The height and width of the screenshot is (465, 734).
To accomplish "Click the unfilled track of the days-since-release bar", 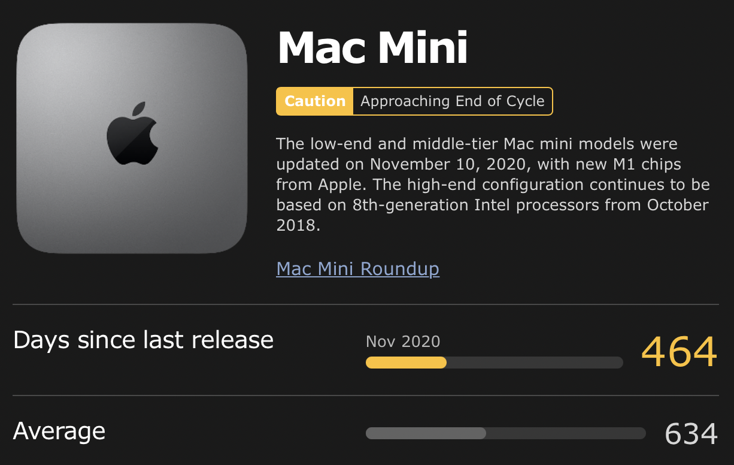I will (x=534, y=363).
